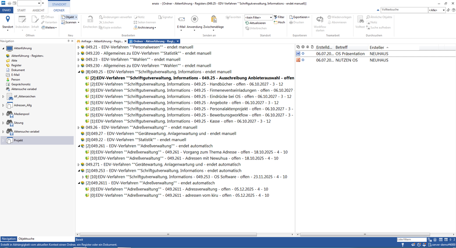Expand the 049.21 Personalwesen tree node
The image size is (456, 248).
pyautogui.click(x=78, y=47)
